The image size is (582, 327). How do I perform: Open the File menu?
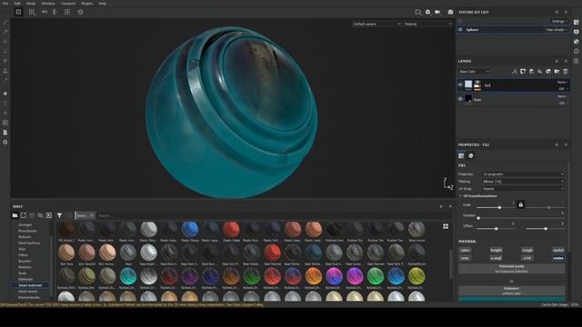tap(5, 4)
